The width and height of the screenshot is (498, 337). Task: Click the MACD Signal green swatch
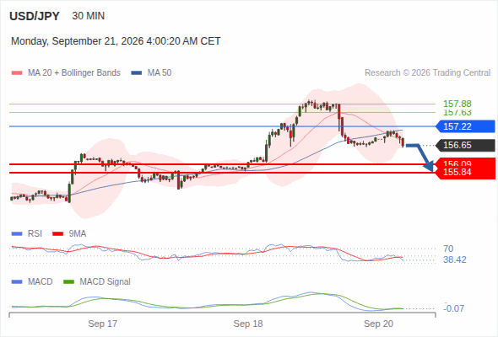coord(68,282)
